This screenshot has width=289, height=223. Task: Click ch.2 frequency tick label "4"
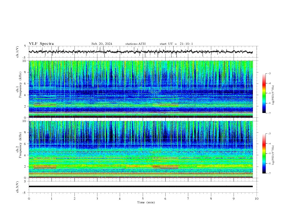tap(26, 155)
